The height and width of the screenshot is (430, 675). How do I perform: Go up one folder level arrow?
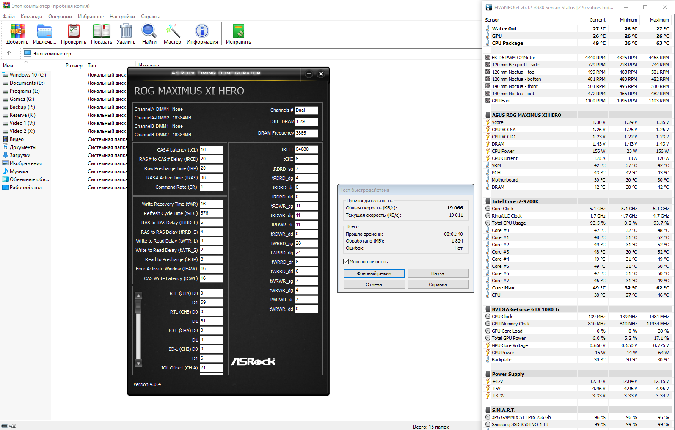[x=9, y=53]
